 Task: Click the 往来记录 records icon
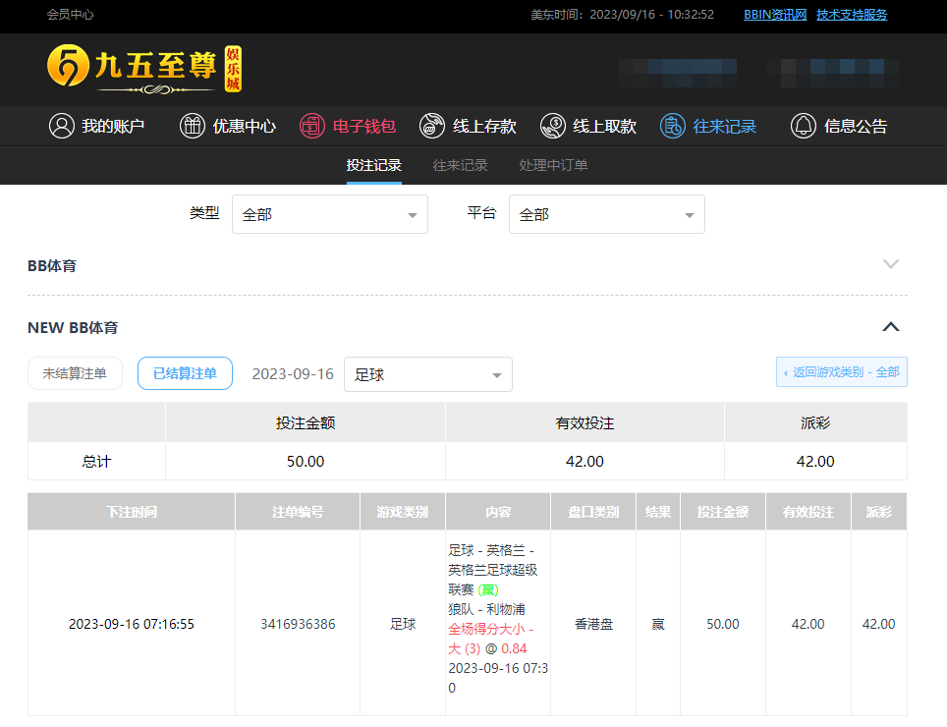pos(673,126)
